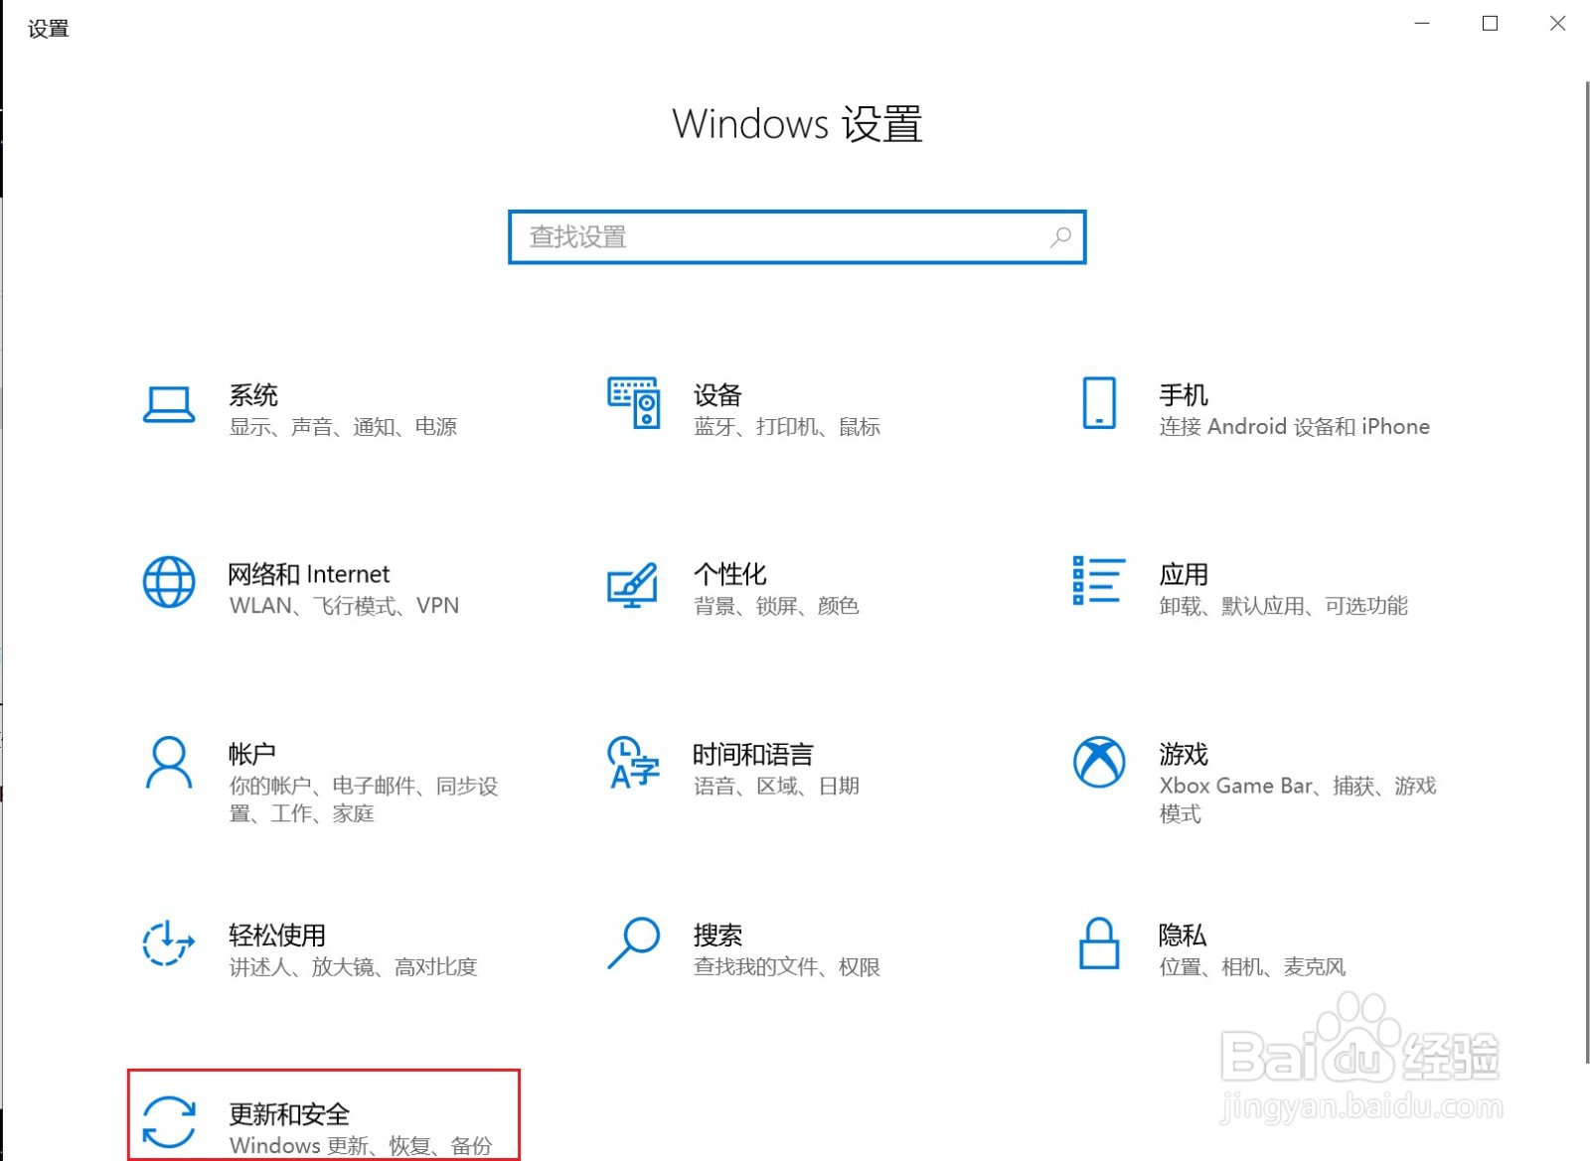Open 个性化 settings title
Viewport: 1590px width, 1161px height.
pos(730,574)
